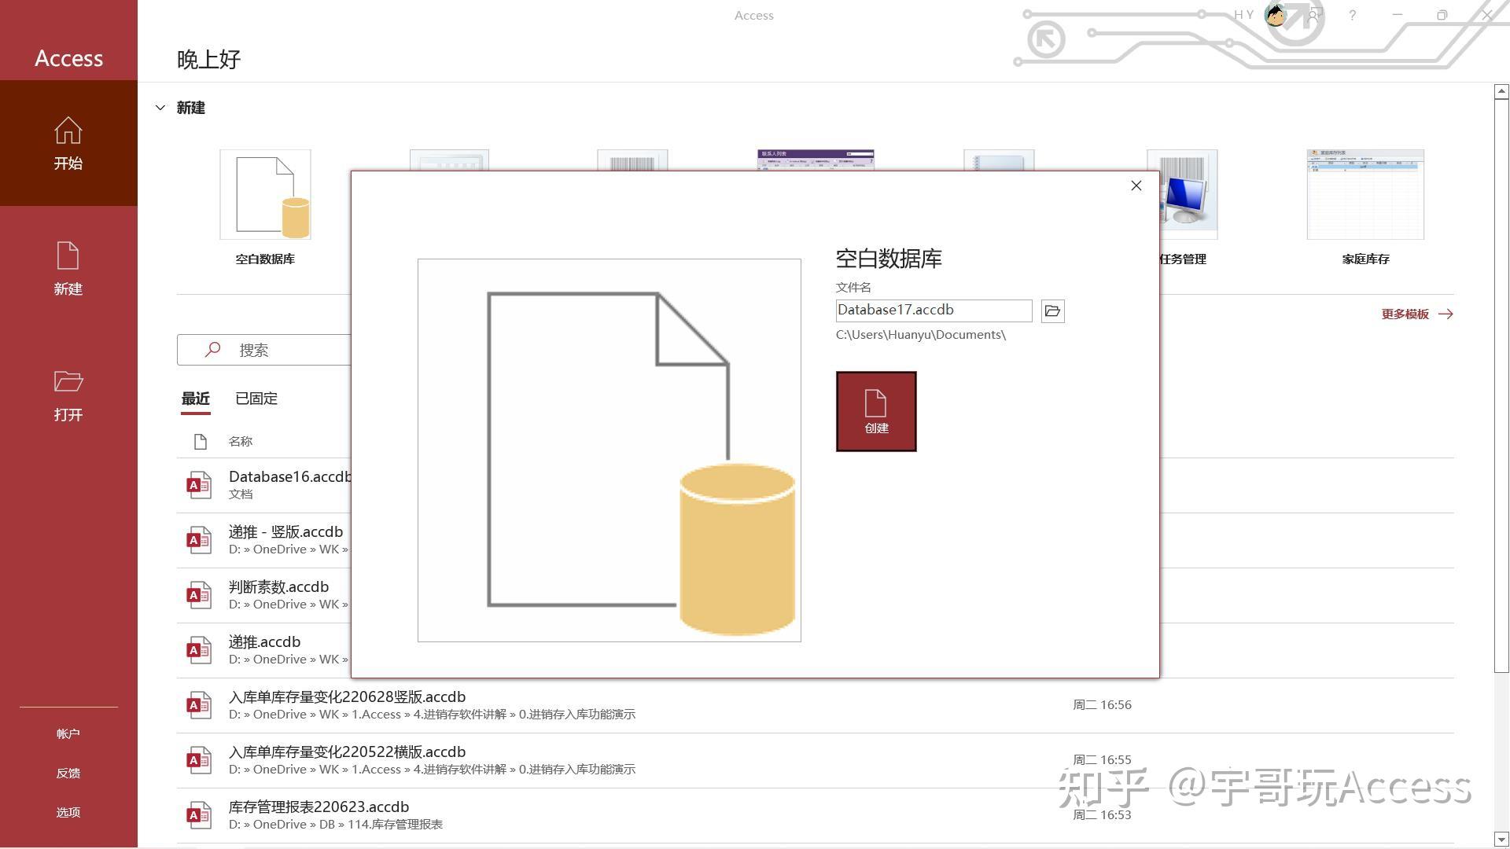Edit the Database17.accdb file name field
This screenshot has height=849, width=1510.
point(934,311)
